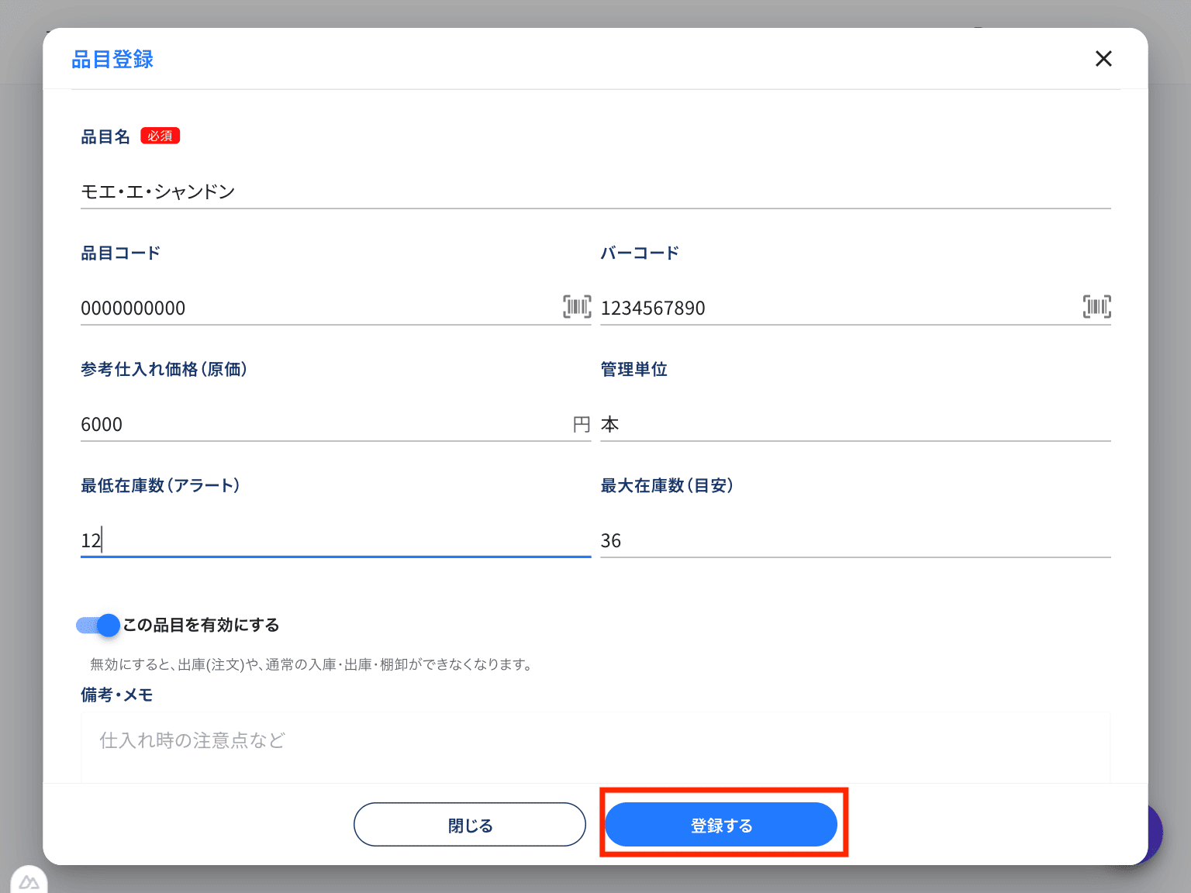Click the barcode scan icon next to 品目コード
Viewport: 1191px width, 893px height.
click(x=577, y=307)
